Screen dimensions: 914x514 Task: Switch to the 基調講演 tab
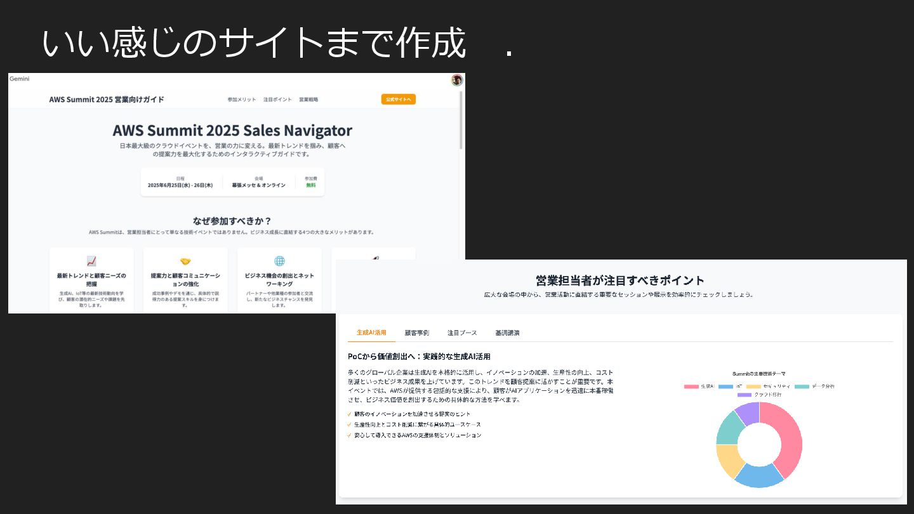pos(507,333)
